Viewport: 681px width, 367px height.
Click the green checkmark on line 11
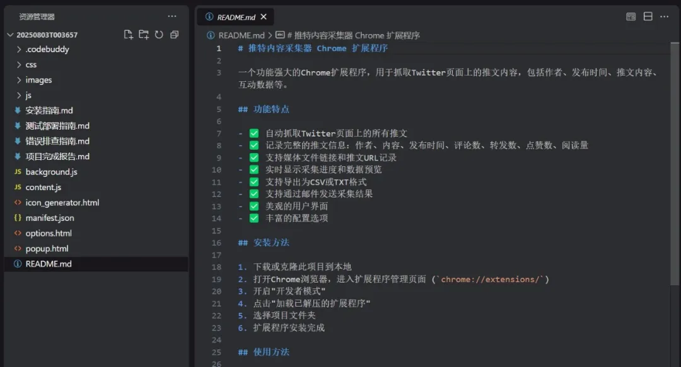coord(254,182)
